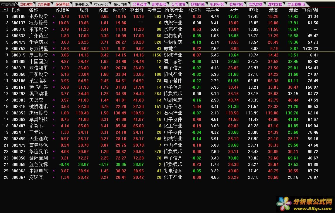Select stock name 厦工股份

[x=38, y=55]
